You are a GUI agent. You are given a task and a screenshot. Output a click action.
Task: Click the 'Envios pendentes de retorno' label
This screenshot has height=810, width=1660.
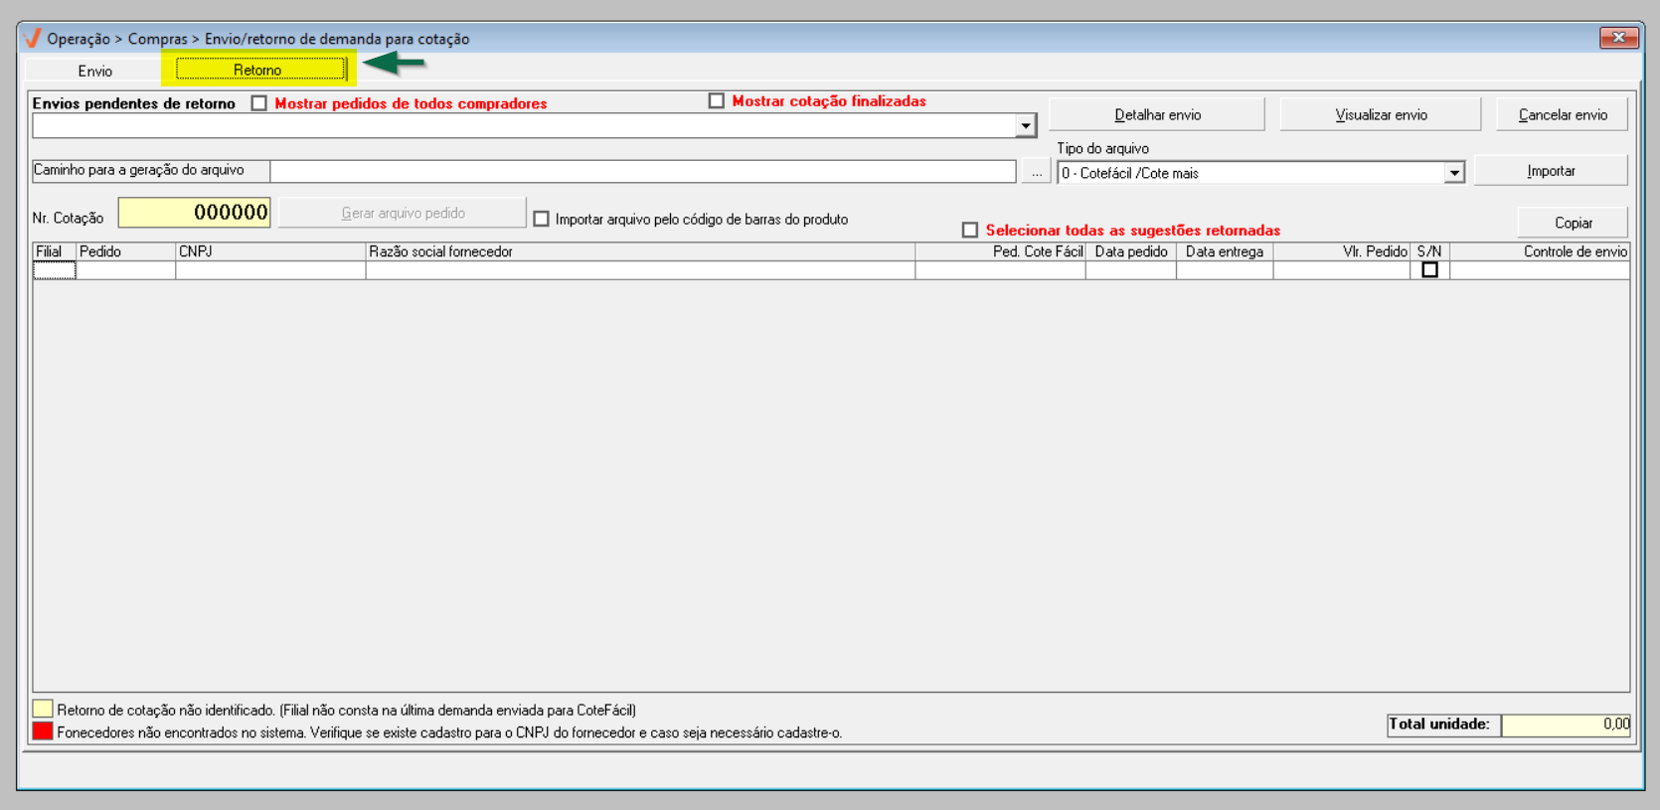[134, 103]
